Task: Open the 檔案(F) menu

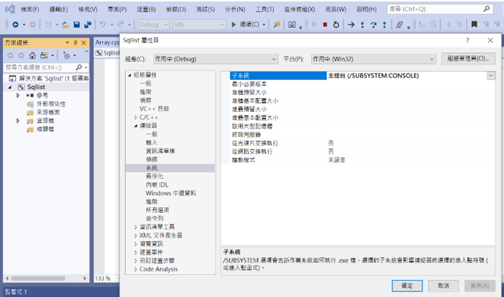Action: click(x=30, y=10)
